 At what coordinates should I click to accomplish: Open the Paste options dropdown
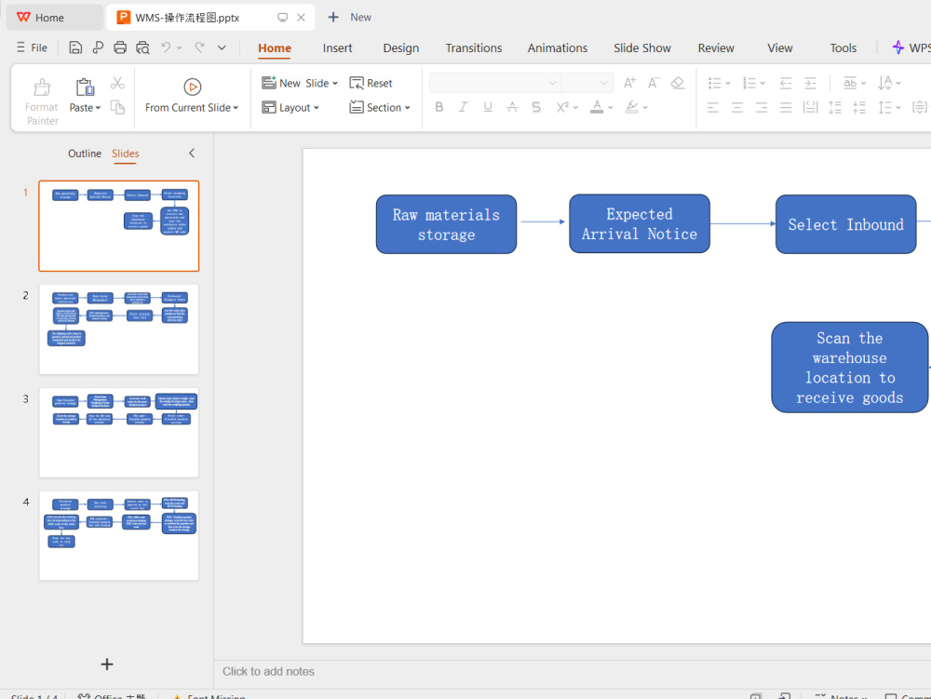tap(98, 108)
